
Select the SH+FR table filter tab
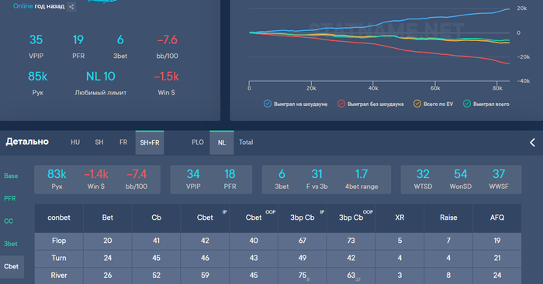pos(150,142)
